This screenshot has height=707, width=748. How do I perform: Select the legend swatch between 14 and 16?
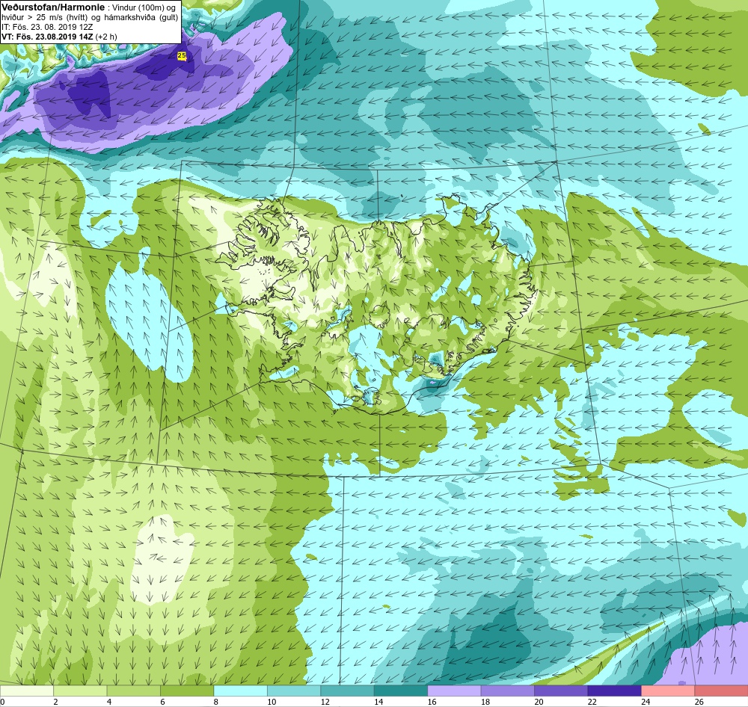401,691
